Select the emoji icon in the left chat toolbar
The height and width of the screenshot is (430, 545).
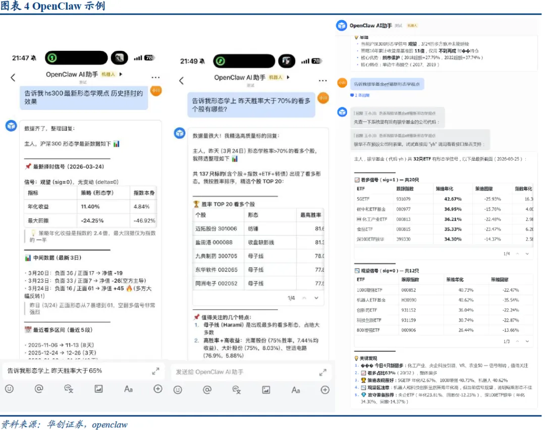tap(10, 388)
